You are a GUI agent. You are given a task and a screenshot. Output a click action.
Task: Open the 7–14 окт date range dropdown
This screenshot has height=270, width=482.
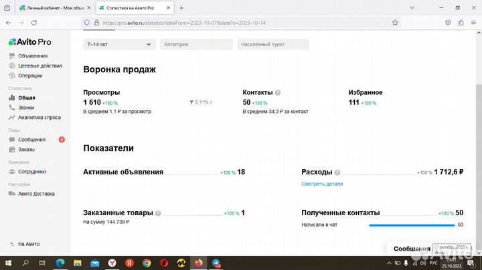[x=119, y=44]
